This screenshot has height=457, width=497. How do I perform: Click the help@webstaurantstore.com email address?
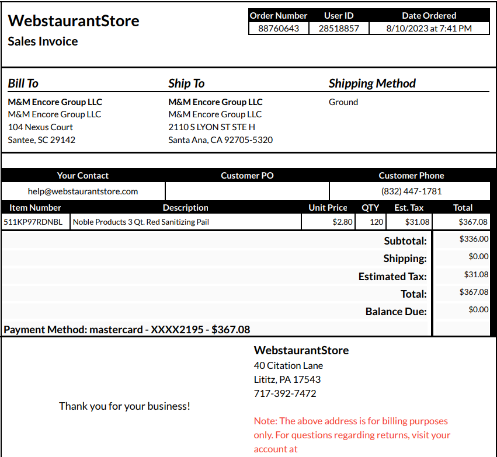click(83, 191)
